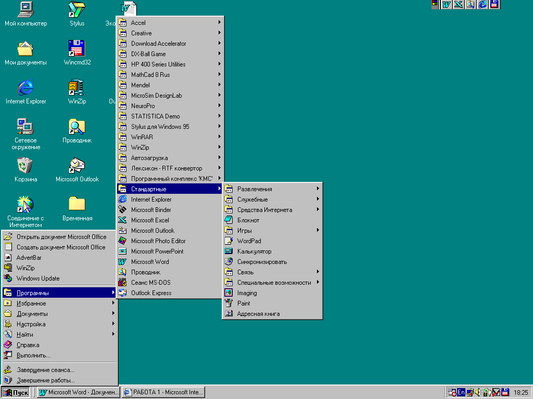Open Открыть документ Microsoft Office

tap(59, 237)
